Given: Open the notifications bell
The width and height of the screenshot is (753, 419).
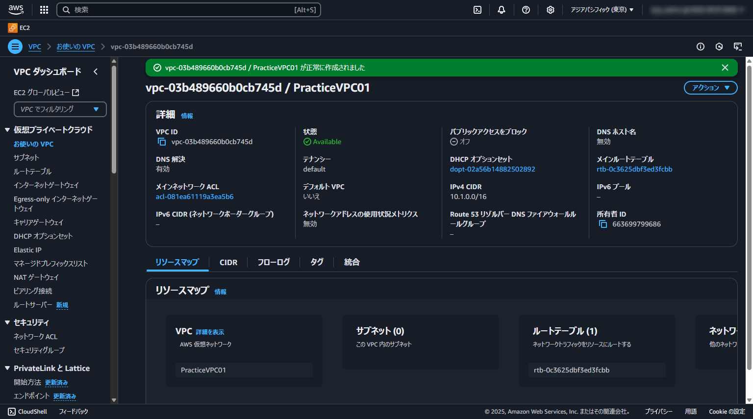Looking at the screenshot, I should [x=502, y=10].
